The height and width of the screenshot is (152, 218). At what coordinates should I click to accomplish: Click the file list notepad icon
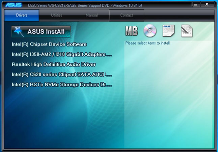pyautogui.click(x=187, y=31)
